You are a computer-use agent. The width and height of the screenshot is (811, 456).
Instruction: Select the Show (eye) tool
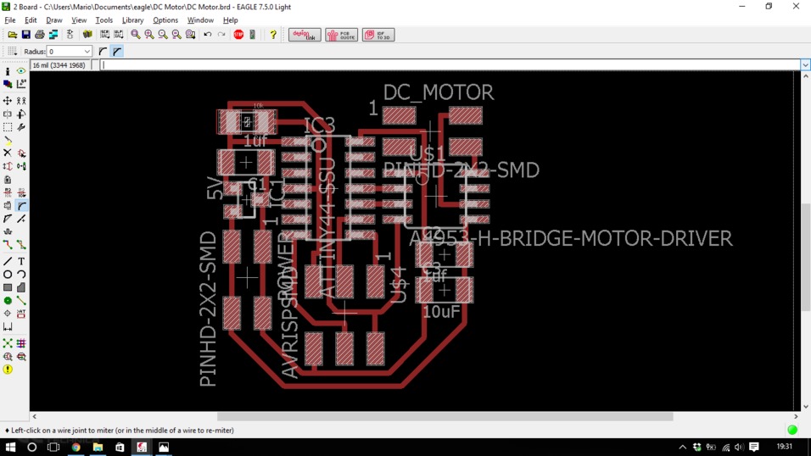(x=21, y=71)
